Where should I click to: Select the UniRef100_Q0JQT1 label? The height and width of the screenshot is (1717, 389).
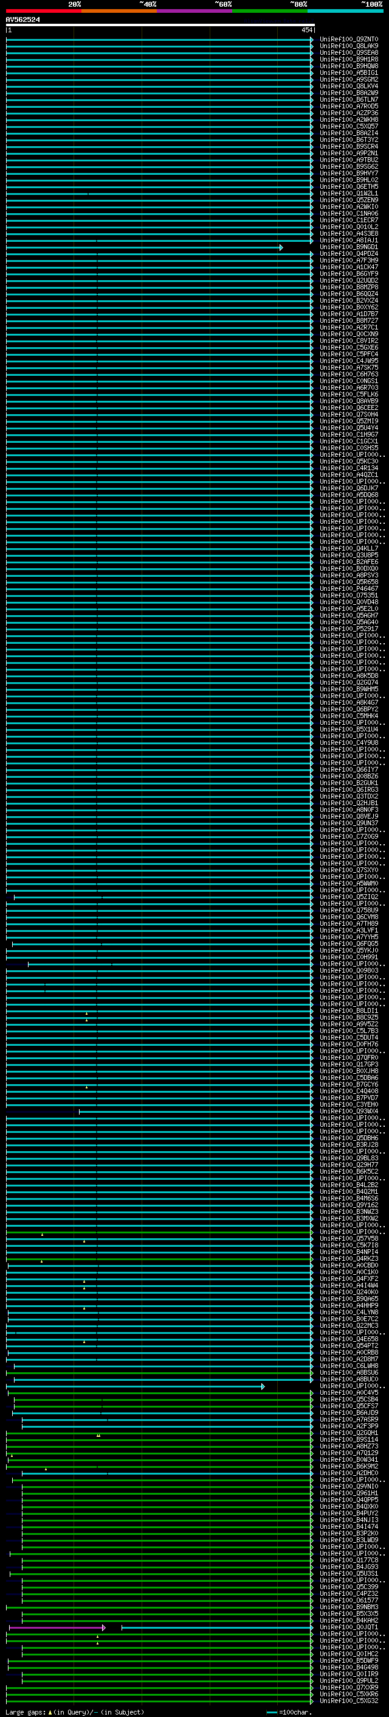point(349,1627)
